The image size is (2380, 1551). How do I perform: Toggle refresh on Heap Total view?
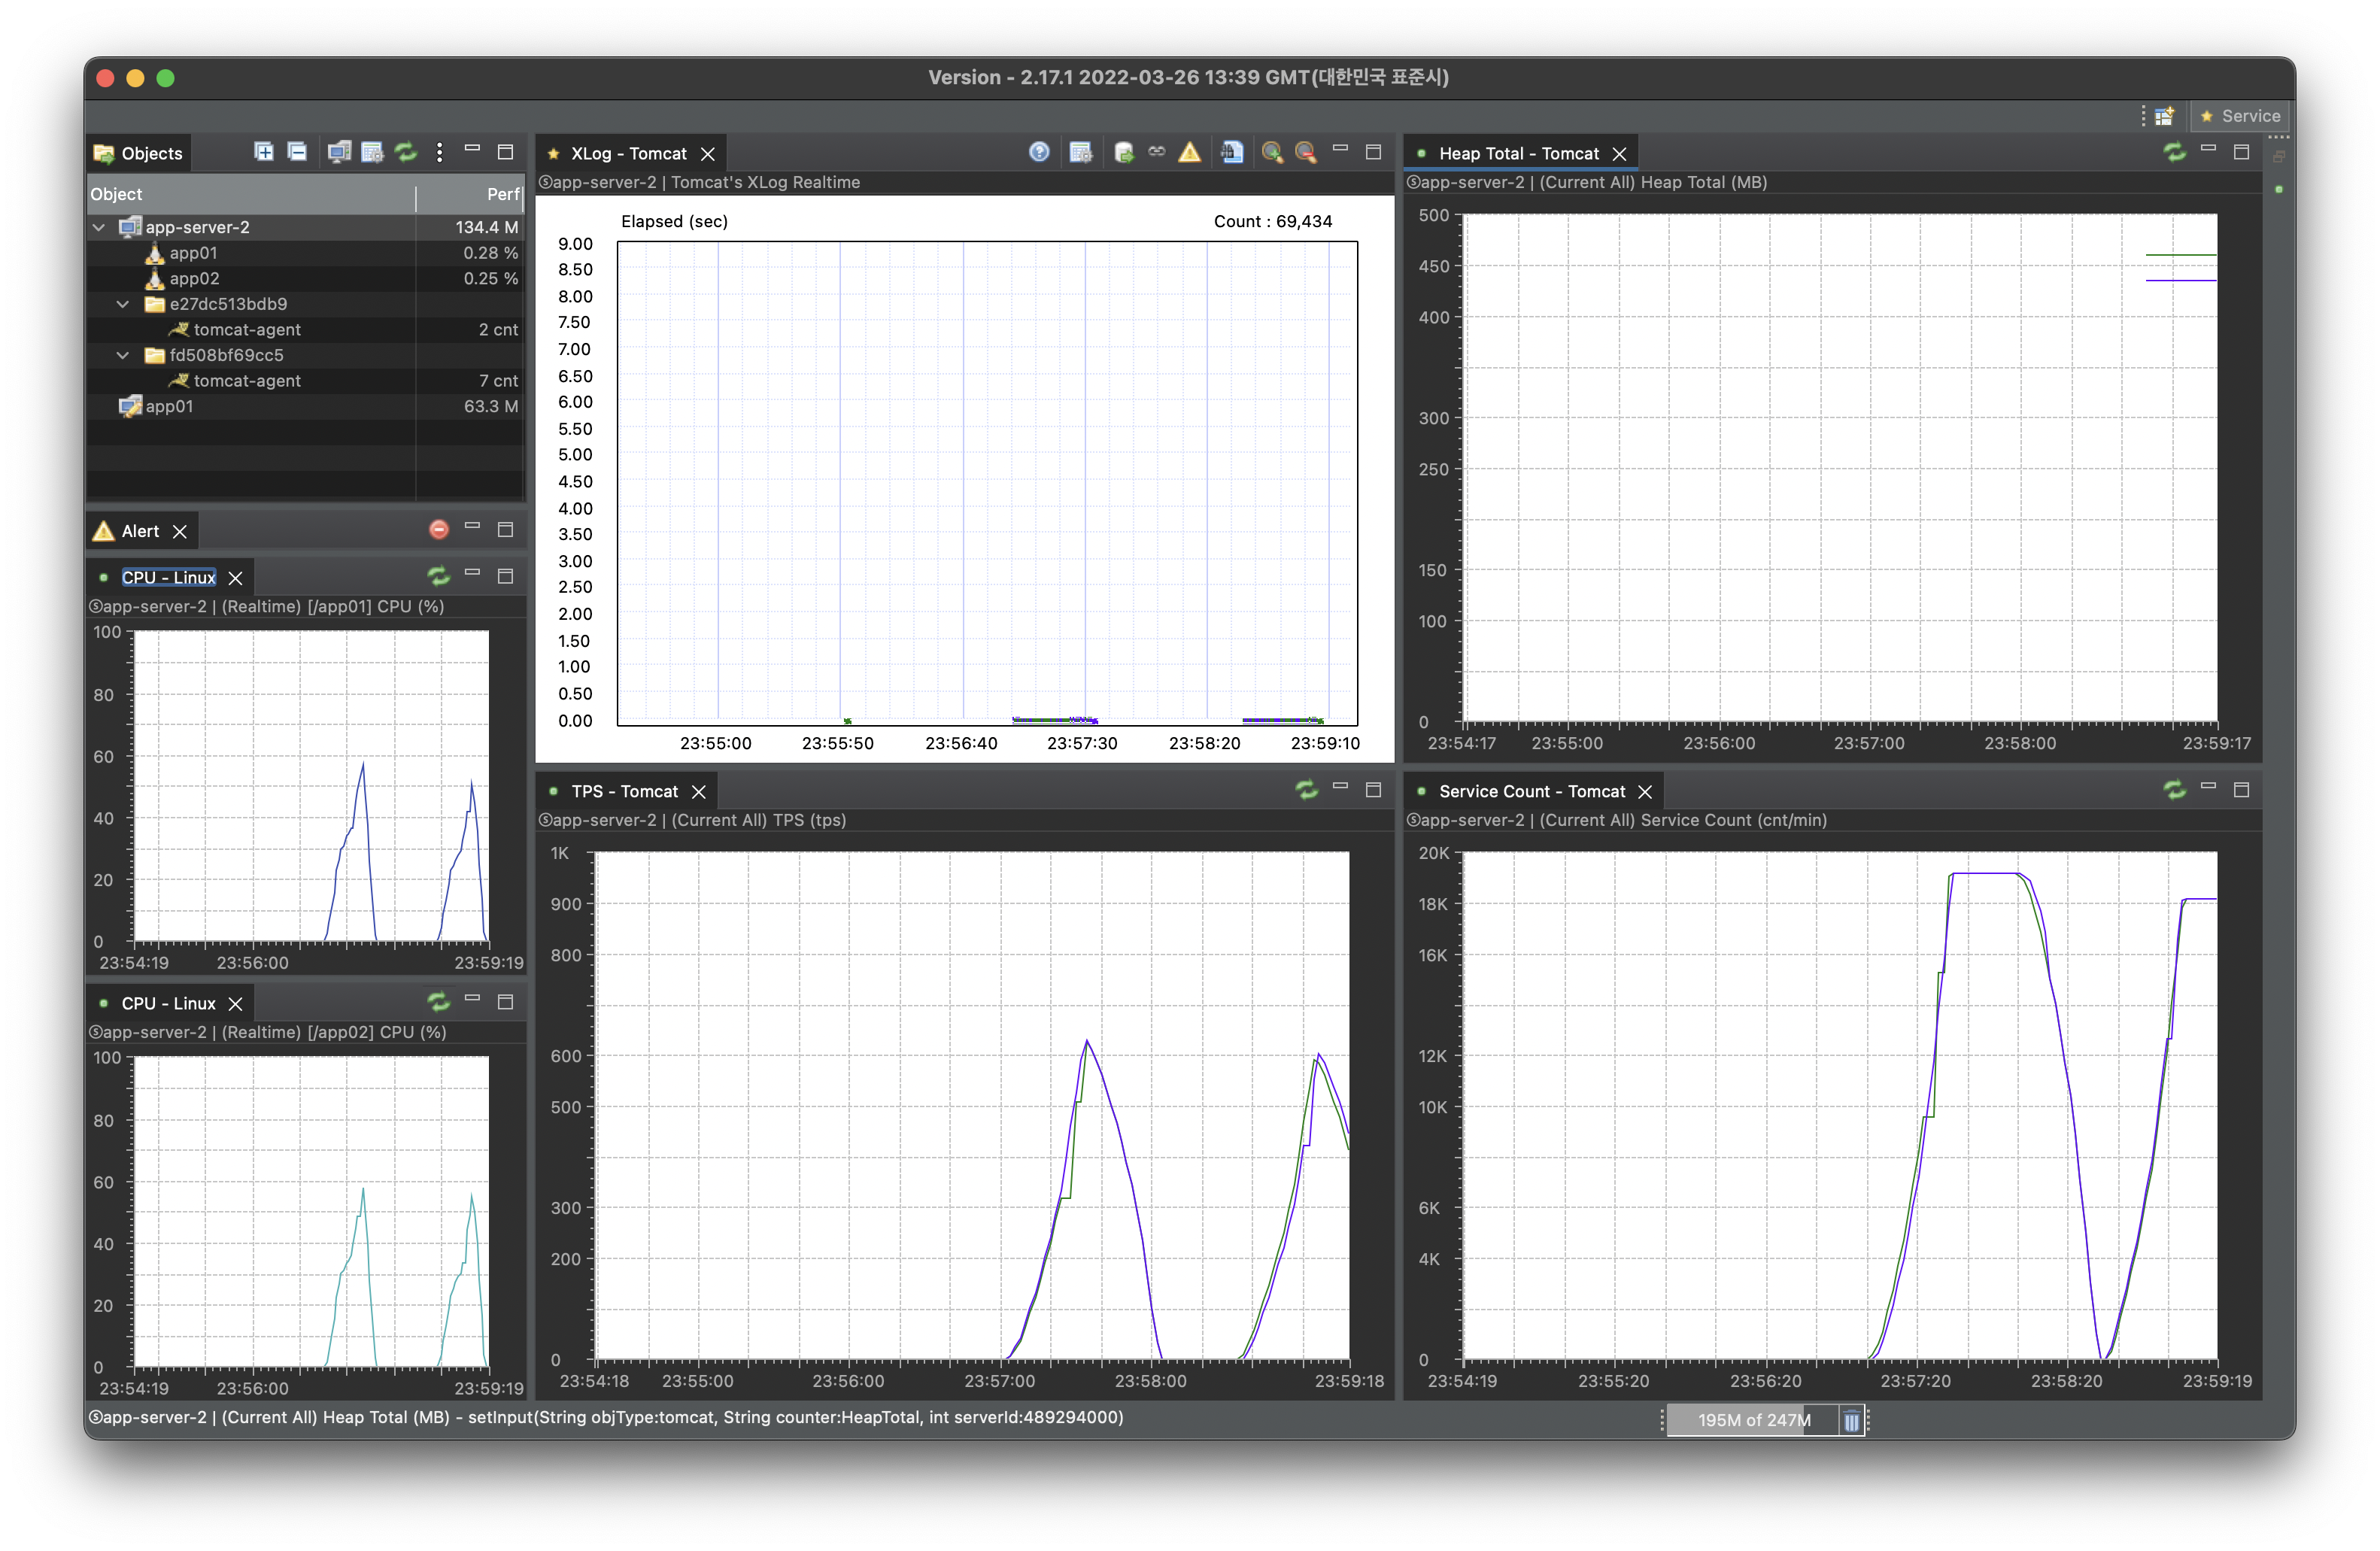(x=2174, y=152)
